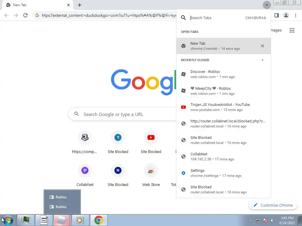Open a new tab with the plus icon

pos(80,5)
